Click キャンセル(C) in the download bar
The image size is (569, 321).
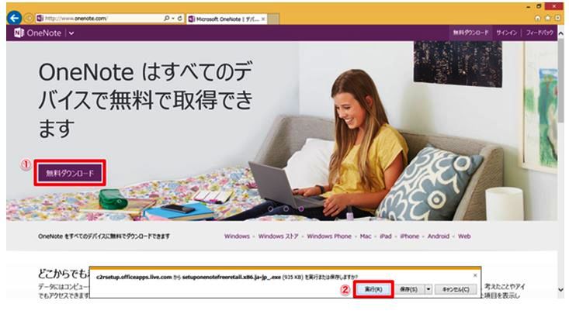[456, 289]
